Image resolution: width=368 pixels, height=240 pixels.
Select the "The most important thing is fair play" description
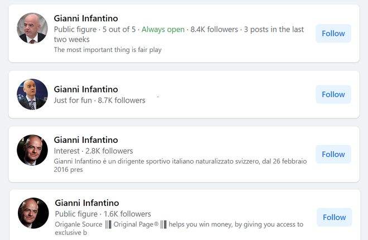[108, 50]
